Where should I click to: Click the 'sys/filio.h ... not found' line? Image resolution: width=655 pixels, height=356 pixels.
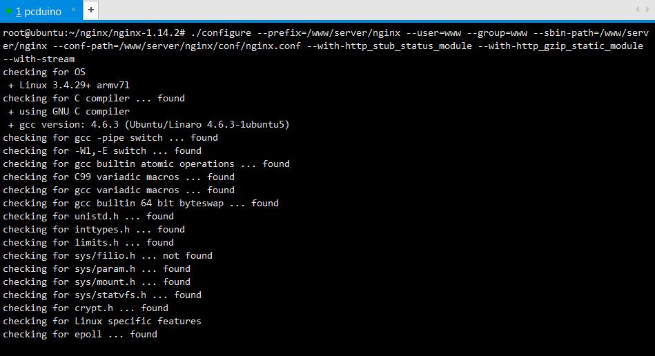108,255
